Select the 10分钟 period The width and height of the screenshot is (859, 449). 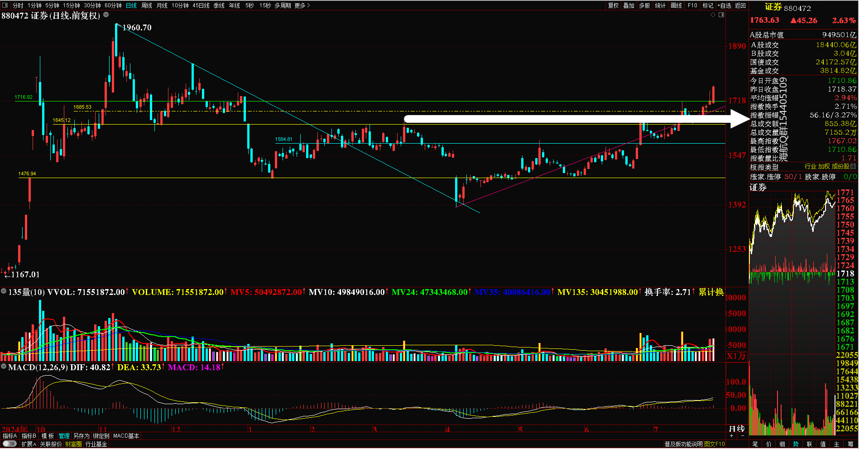coord(180,5)
